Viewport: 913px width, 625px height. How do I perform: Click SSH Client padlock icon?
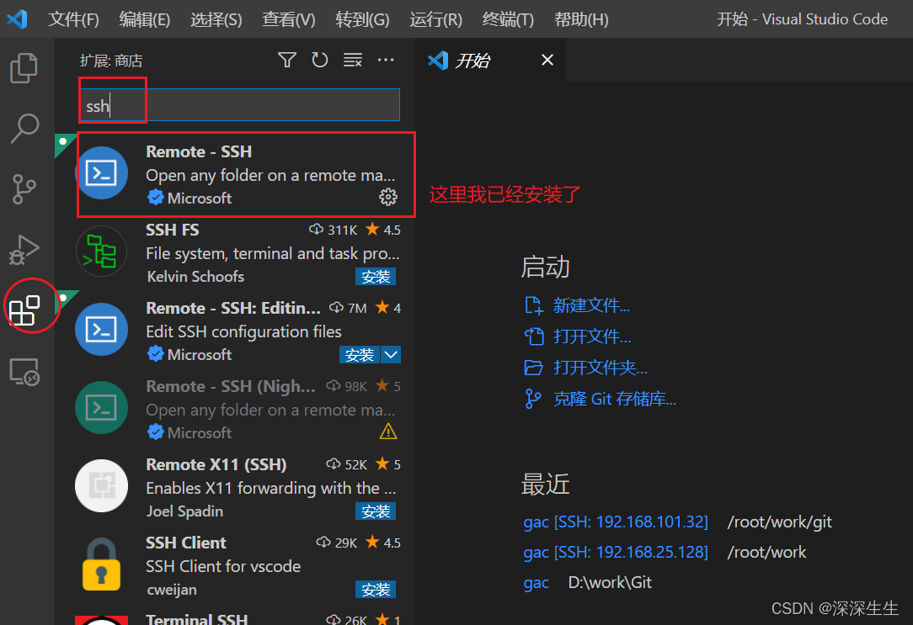pos(101,564)
